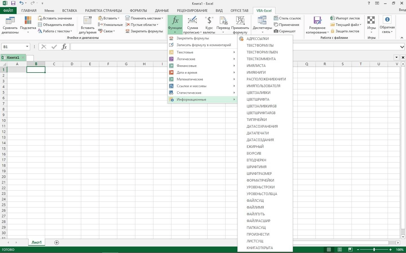Click the Insert Function fx button in the formula bar
The height and width of the screenshot is (253, 406).
[x=64, y=47]
